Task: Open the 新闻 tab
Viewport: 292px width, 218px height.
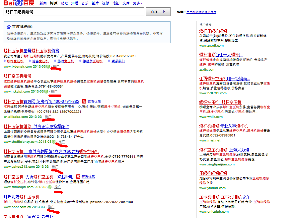Action: pos(43,3)
